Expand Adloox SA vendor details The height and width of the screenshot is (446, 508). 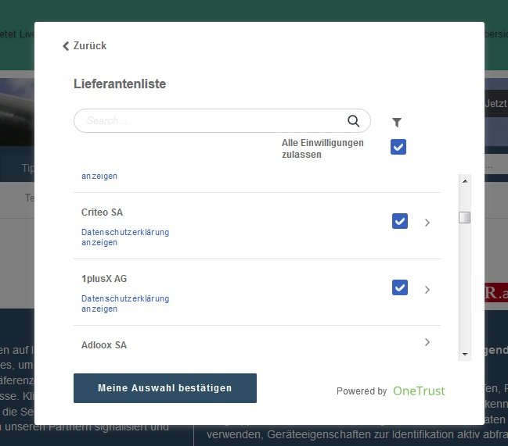click(x=427, y=342)
